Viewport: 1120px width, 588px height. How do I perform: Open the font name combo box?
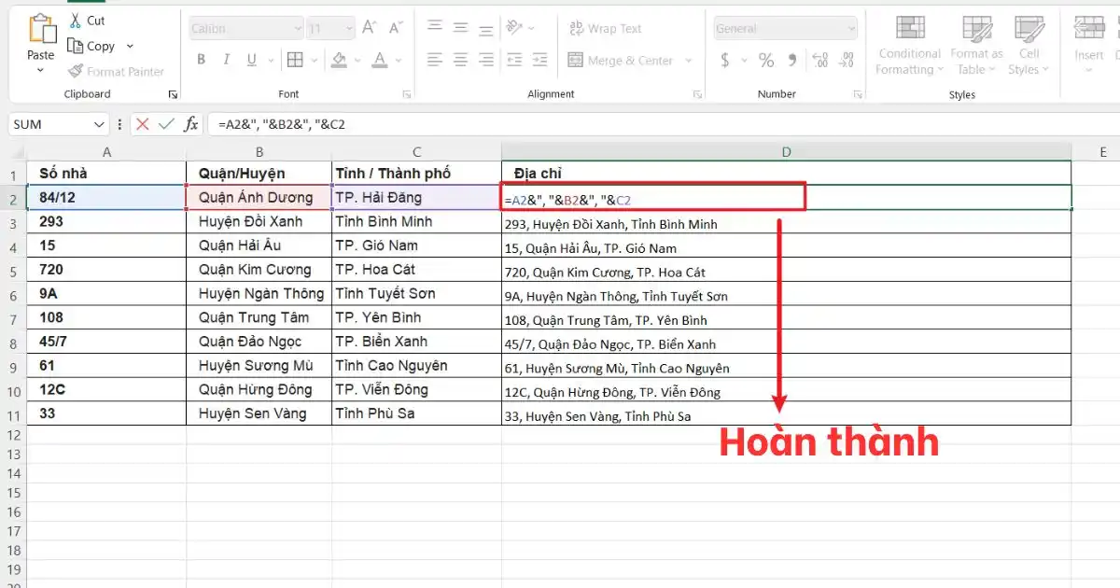246,29
